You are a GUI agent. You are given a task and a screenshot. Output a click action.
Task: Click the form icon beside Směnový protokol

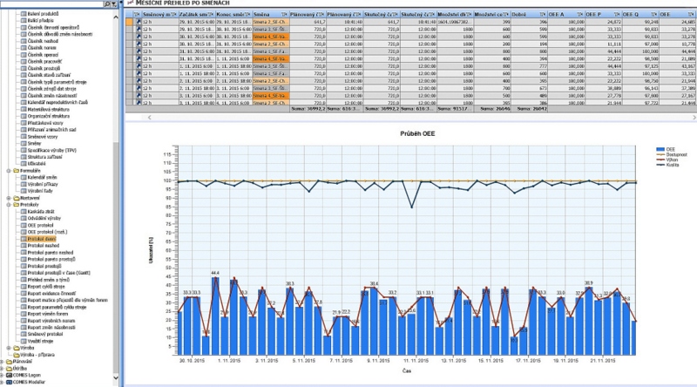point(24,334)
